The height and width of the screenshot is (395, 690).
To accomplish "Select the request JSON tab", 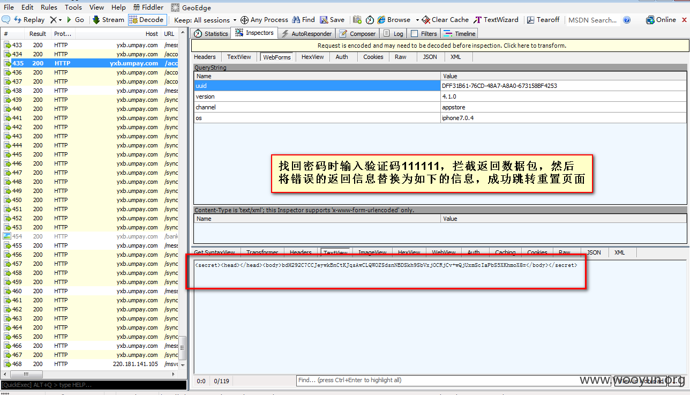I will click(430, 57).
